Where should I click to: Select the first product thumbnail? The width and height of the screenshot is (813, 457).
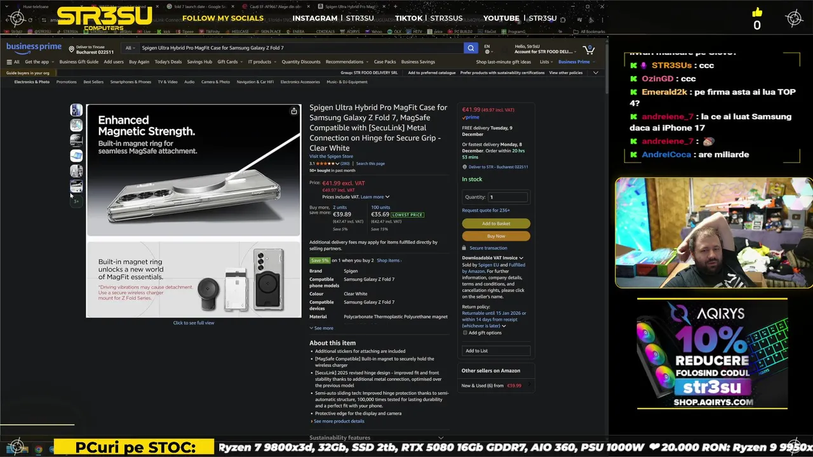(x=76, y=110)
